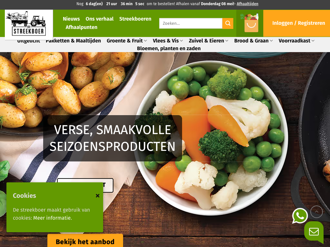Select Streekboeren in top navigation

point(135,19)
